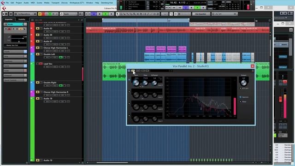The width and height of the screenshot is (295, 166).
Task: Click Rewind in floating transport panel
Action: (174, 8)
